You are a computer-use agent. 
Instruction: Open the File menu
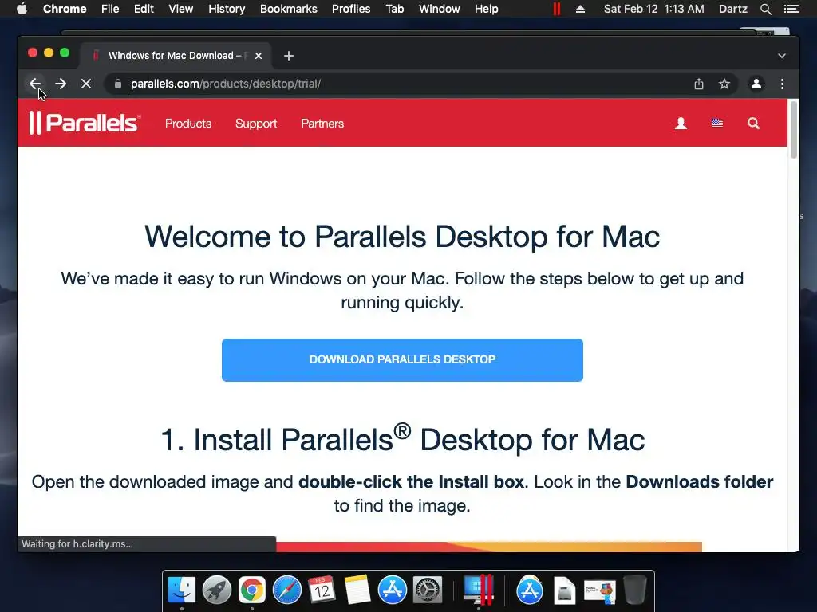pyautogui.click(x=110, y=9)
